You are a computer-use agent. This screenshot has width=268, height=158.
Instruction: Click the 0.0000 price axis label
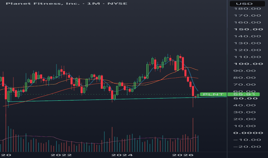point(248,133)
